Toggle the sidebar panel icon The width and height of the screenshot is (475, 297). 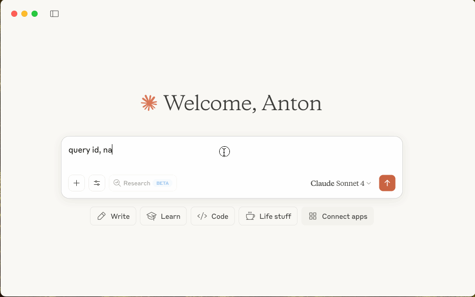point(54,14)
